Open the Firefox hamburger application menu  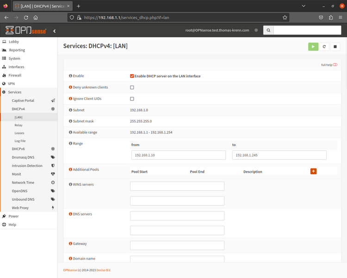coord(341,18)
